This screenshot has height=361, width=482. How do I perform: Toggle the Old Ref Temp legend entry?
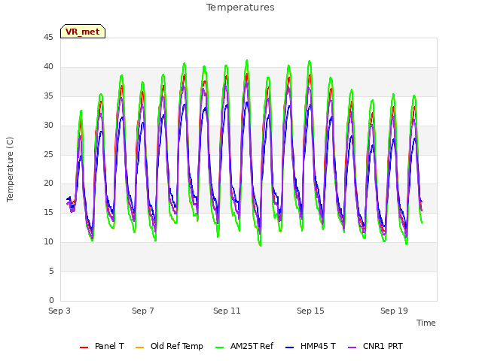[169, 346]
